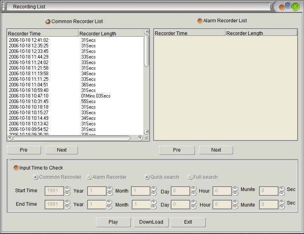Close window with the green X button
304x234 pixels.
coord(295,7)
